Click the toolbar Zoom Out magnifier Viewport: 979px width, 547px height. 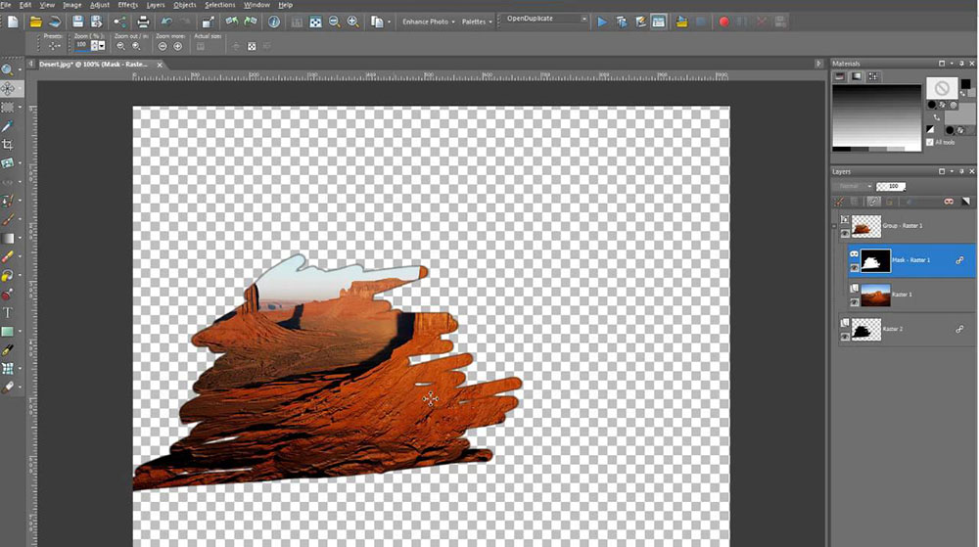coord(334,22)
